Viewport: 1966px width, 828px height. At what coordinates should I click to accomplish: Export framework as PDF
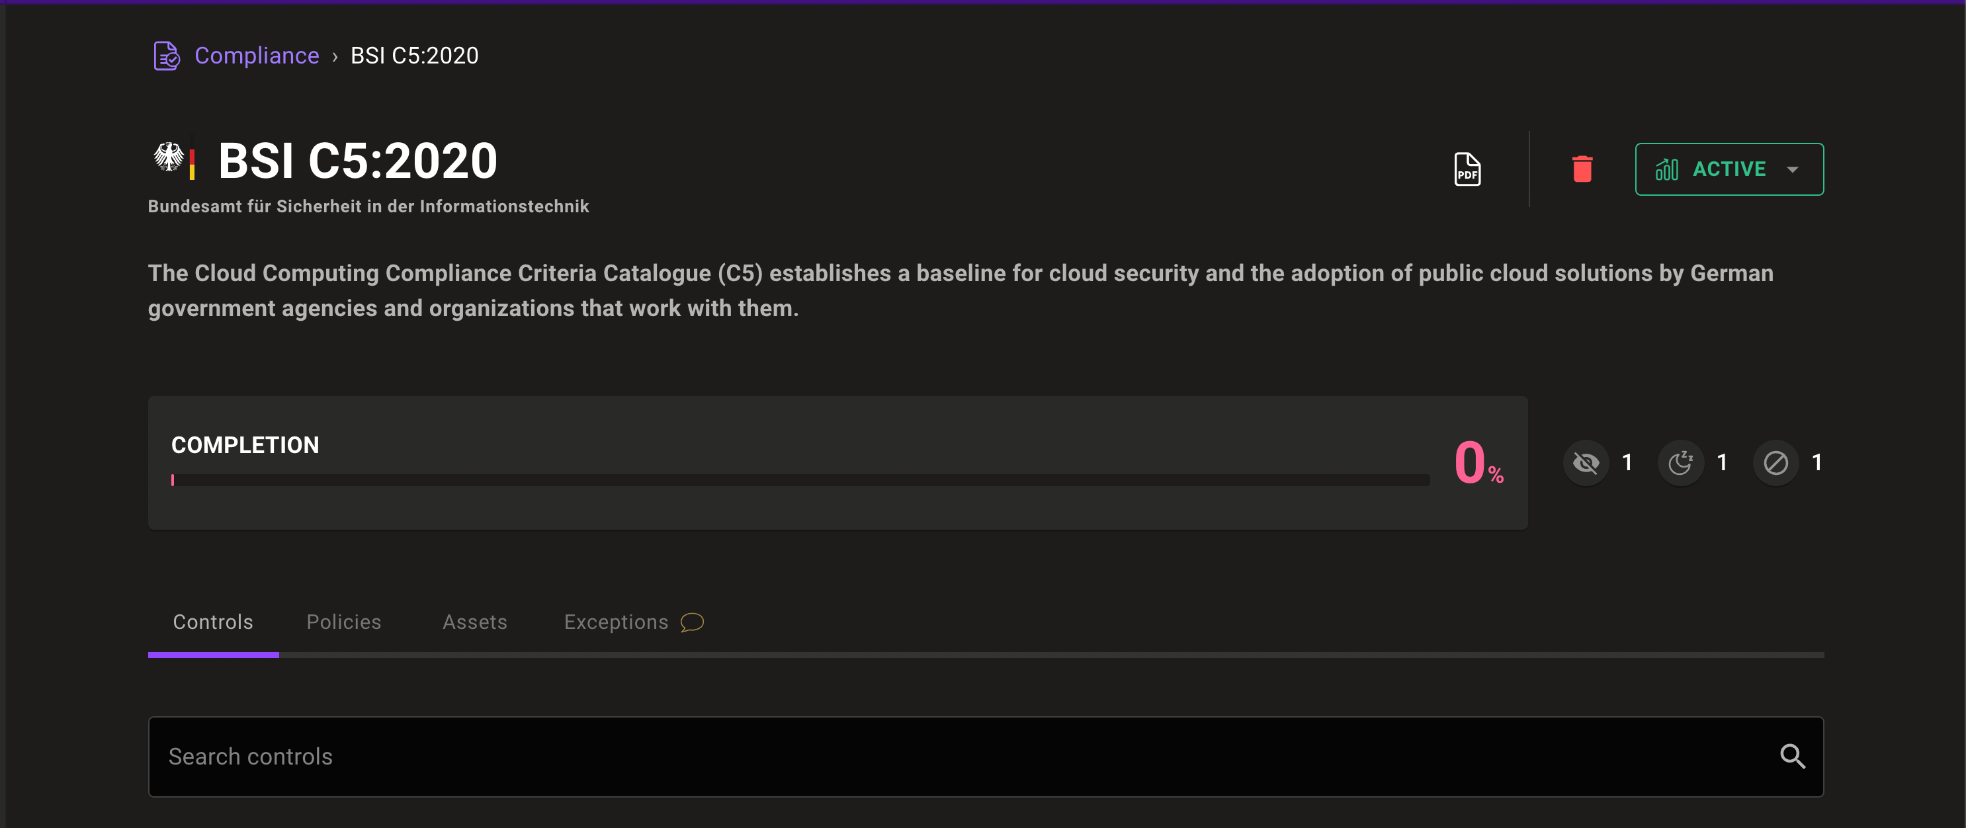pyautogui.click(x=1466, y=169)
